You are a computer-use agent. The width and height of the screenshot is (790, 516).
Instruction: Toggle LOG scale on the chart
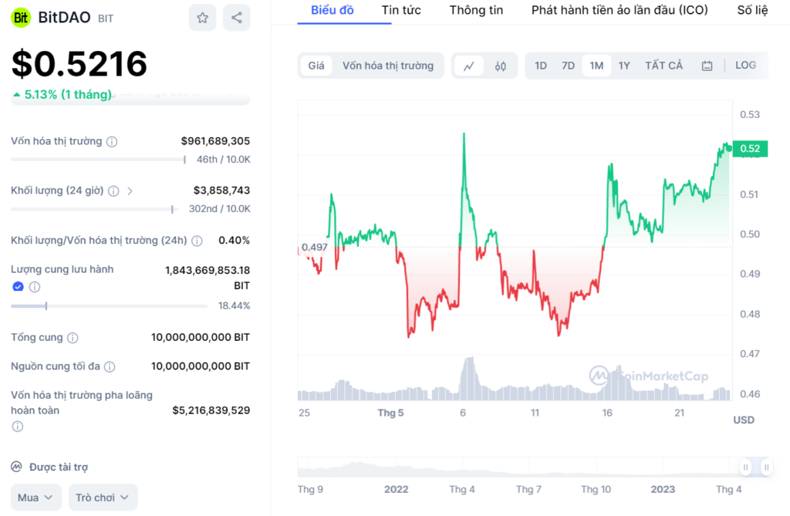(745, 66)
